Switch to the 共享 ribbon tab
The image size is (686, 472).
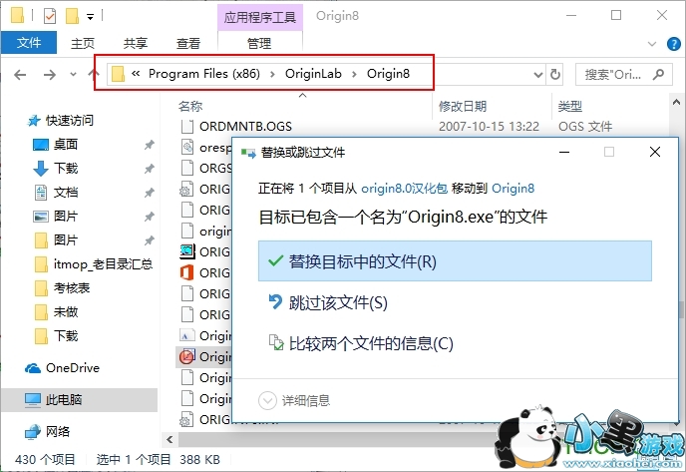click(136, 43)
